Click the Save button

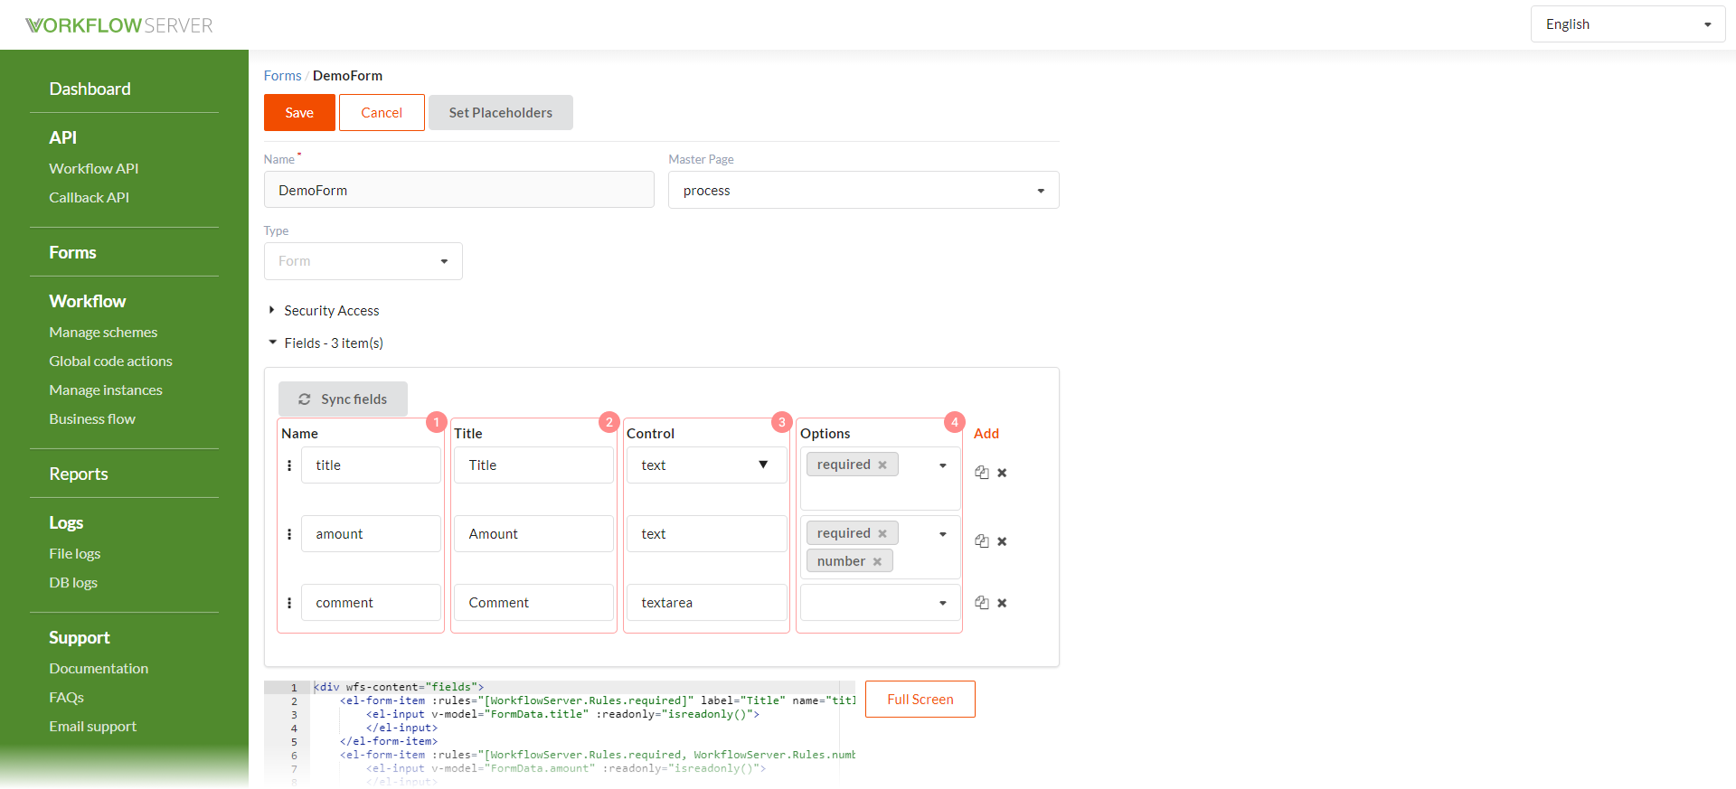[299, 113]
